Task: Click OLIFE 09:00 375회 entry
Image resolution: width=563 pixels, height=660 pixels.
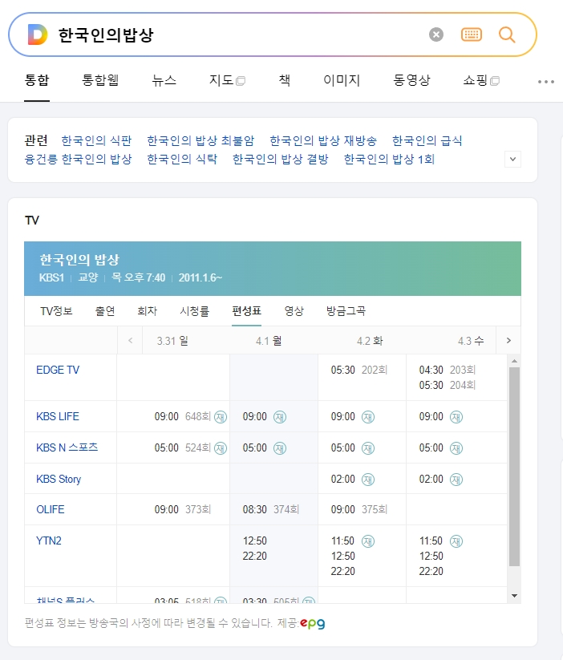Action: click(359, 510)
